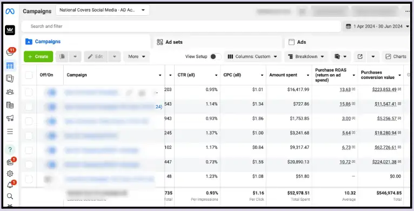Open the Settings gear sidebar icon

[x=10, y=174]
